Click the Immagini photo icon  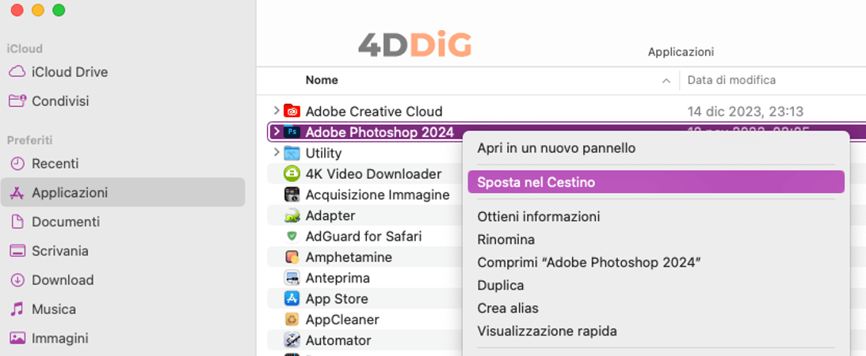pos(17,338)
